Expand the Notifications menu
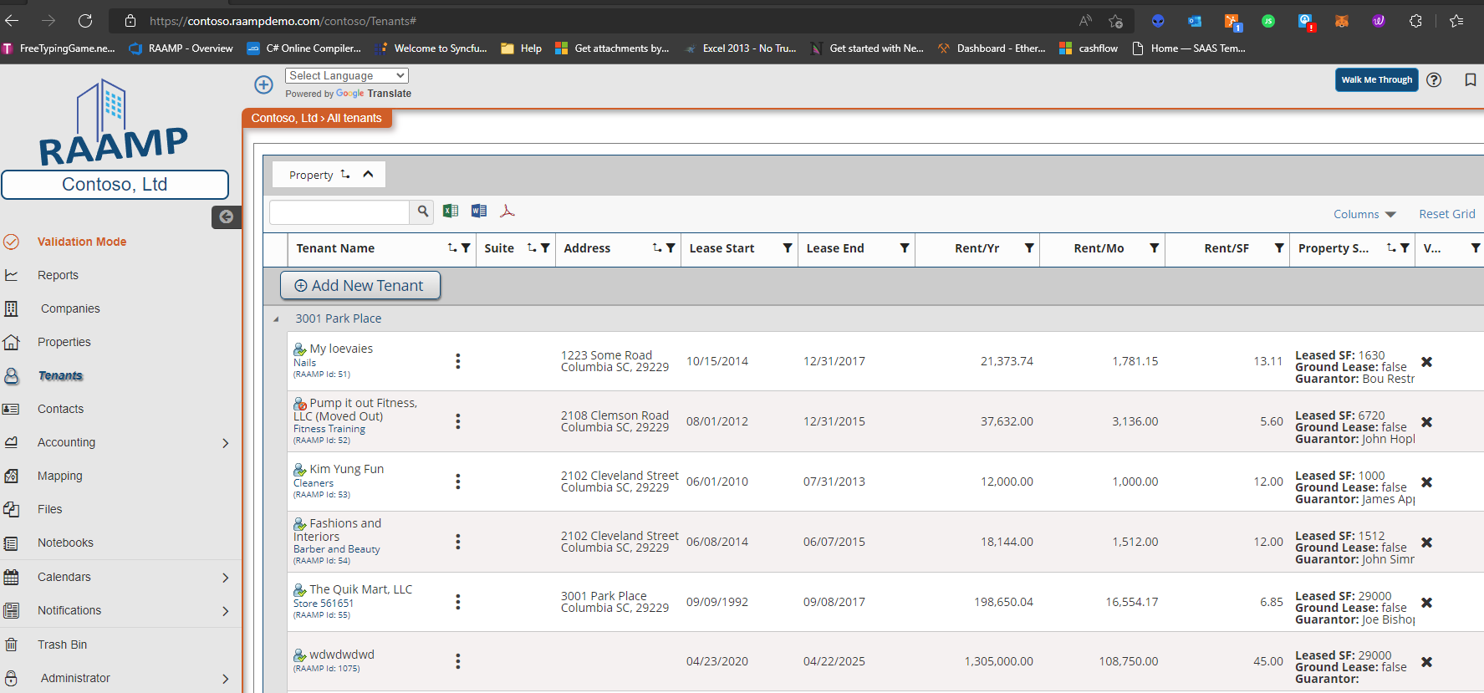Viewport: 1484px width, 693px height. [x=226, y=611]
